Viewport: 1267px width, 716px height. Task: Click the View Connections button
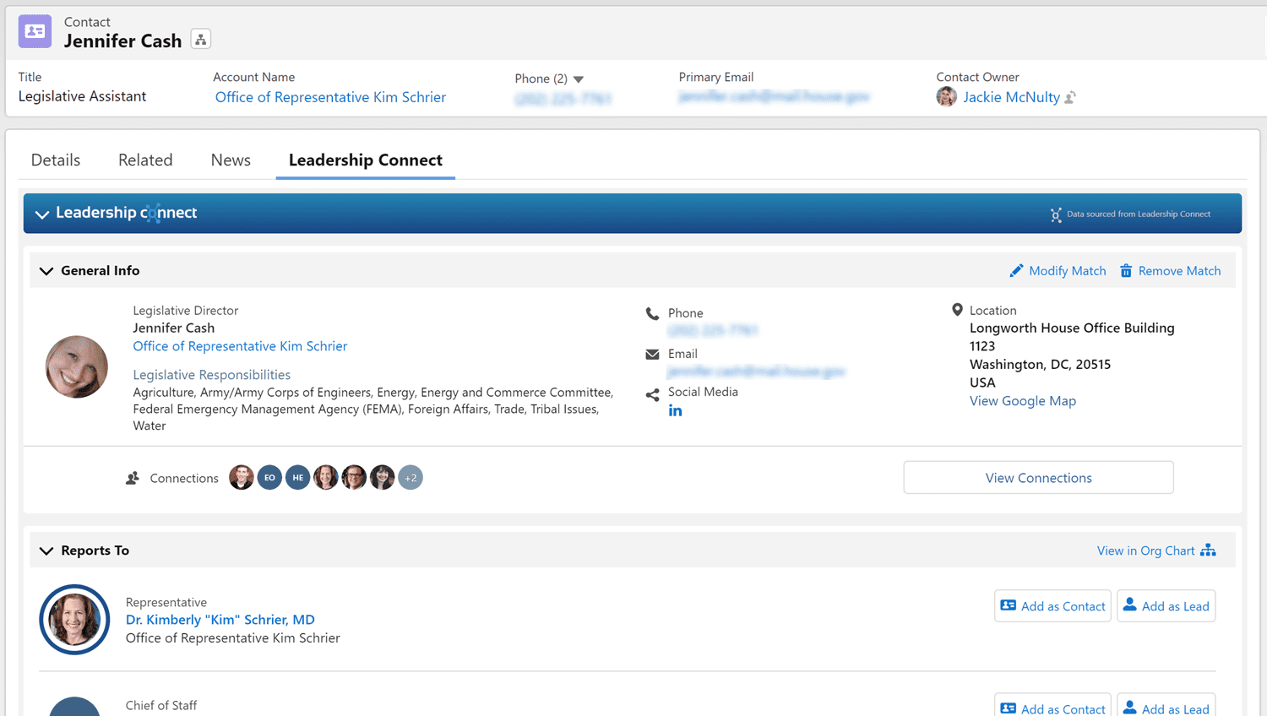coord(1038,478)
